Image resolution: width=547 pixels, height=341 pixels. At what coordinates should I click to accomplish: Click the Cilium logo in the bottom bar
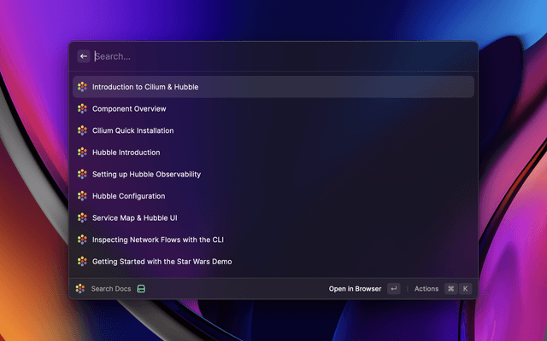coord(80,289)
